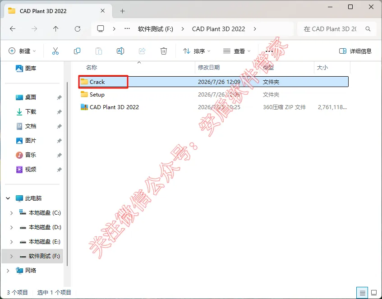The height and width of the screenshot is (299, 382).
Task: Click the 2,761,118... size value
Action: point(332,107)
